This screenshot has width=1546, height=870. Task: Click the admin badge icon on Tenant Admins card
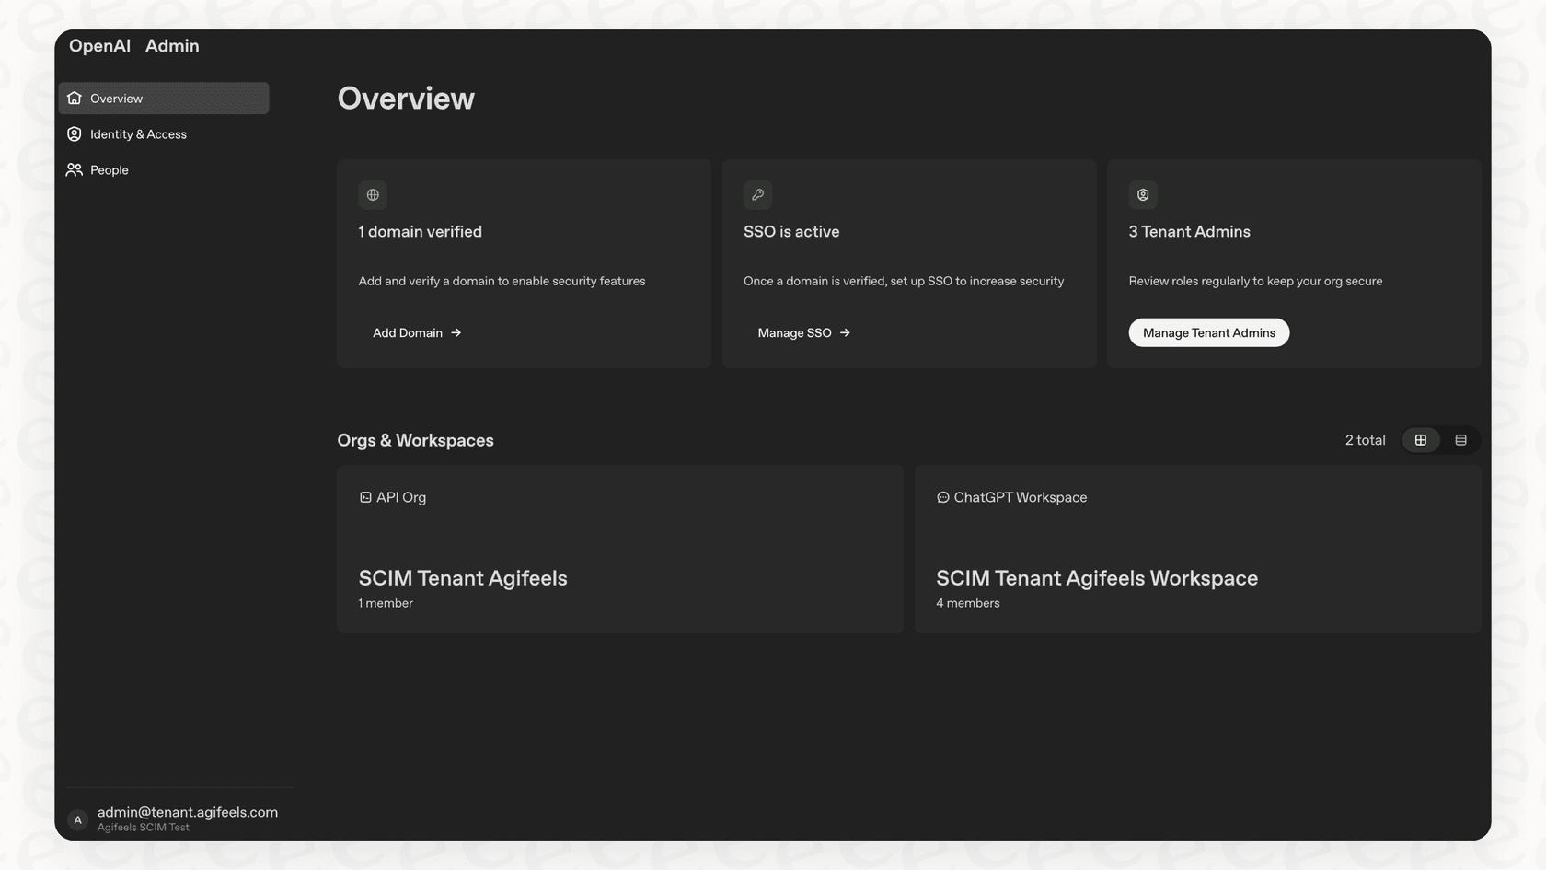click(1142, 194)
